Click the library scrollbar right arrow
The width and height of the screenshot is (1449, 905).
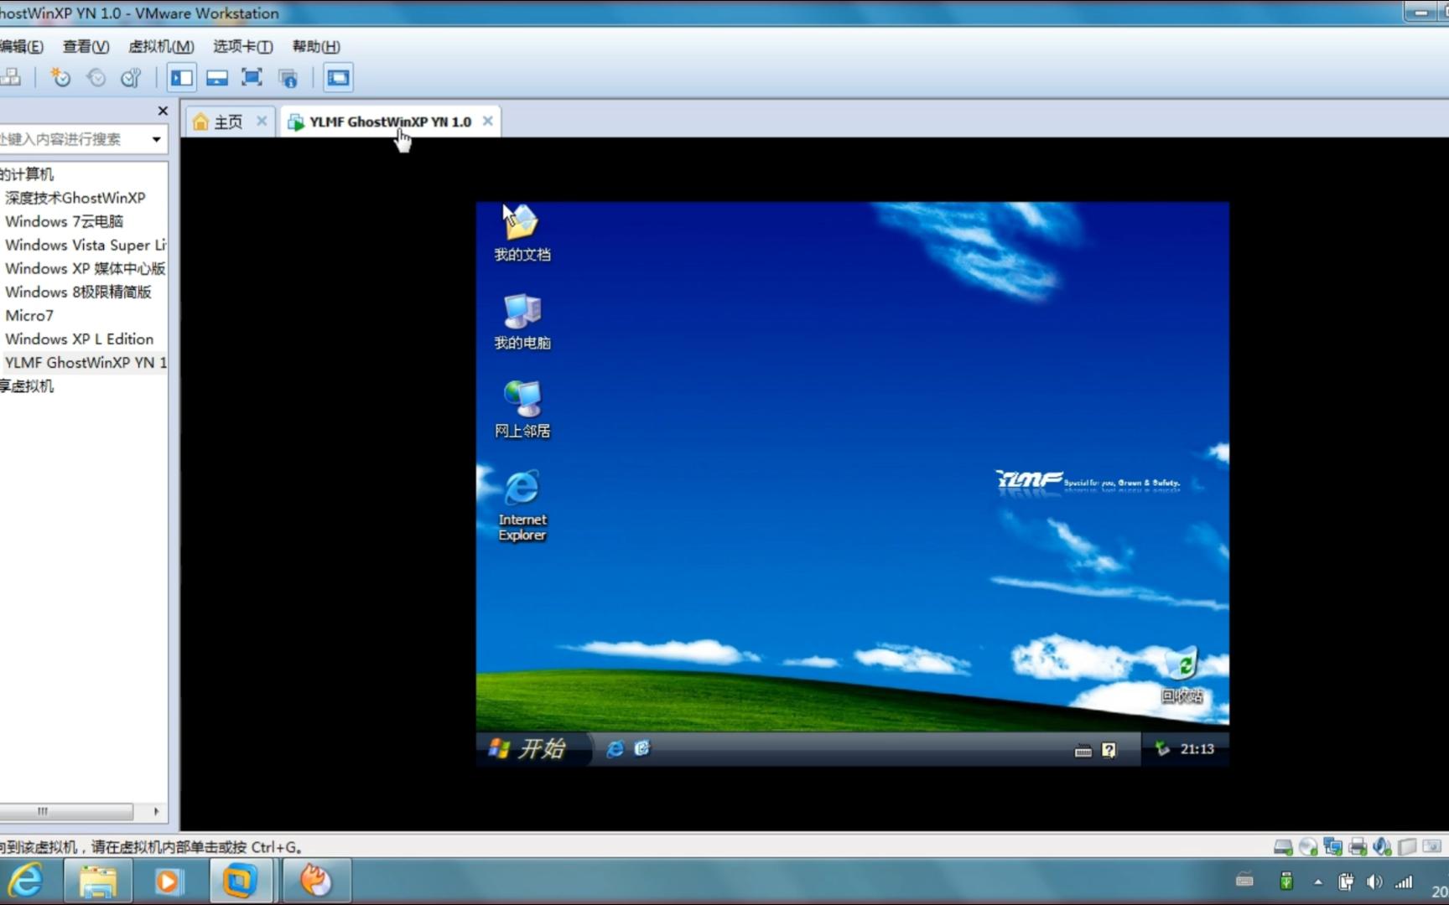pyautogui.click(x=156, y=811)
